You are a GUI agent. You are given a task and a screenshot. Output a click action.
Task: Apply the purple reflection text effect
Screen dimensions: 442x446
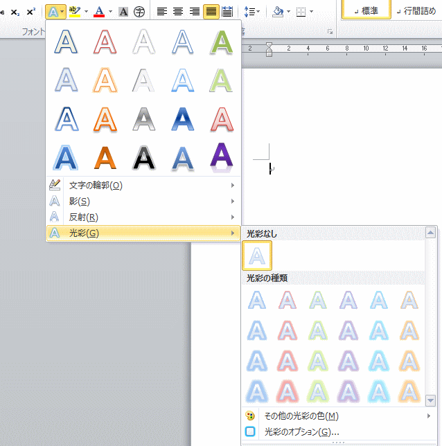click(222, 157)
